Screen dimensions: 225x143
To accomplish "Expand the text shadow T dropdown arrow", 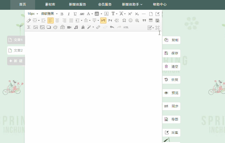I will pyautogui.click(x=117, y=14).
